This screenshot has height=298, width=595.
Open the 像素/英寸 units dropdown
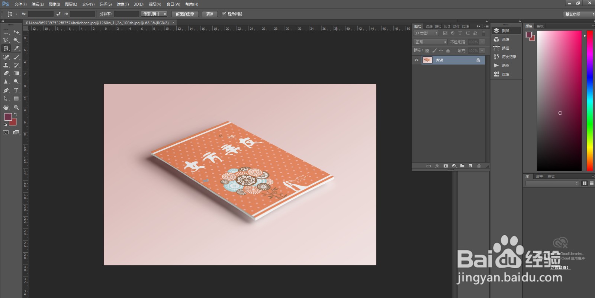154,14
